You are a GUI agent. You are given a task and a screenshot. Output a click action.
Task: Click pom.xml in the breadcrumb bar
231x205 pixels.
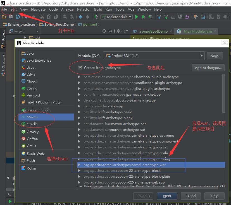(87, 25)
